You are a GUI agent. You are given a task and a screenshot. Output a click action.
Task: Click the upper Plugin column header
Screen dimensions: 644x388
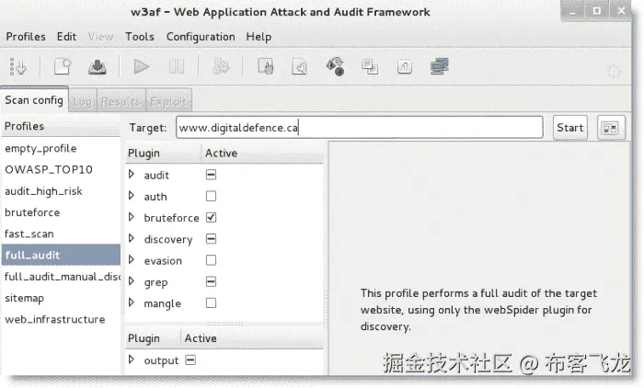click(163, 154)
